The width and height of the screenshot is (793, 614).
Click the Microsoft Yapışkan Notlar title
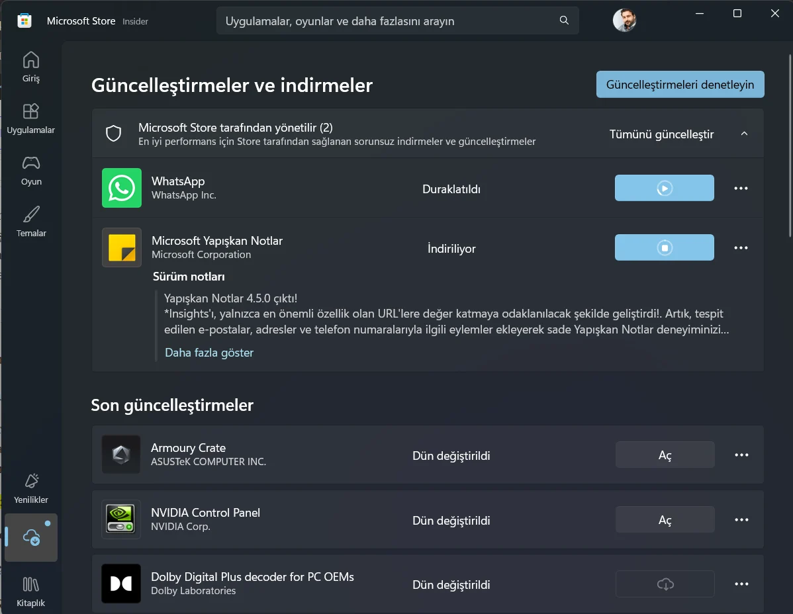[217, 241]
